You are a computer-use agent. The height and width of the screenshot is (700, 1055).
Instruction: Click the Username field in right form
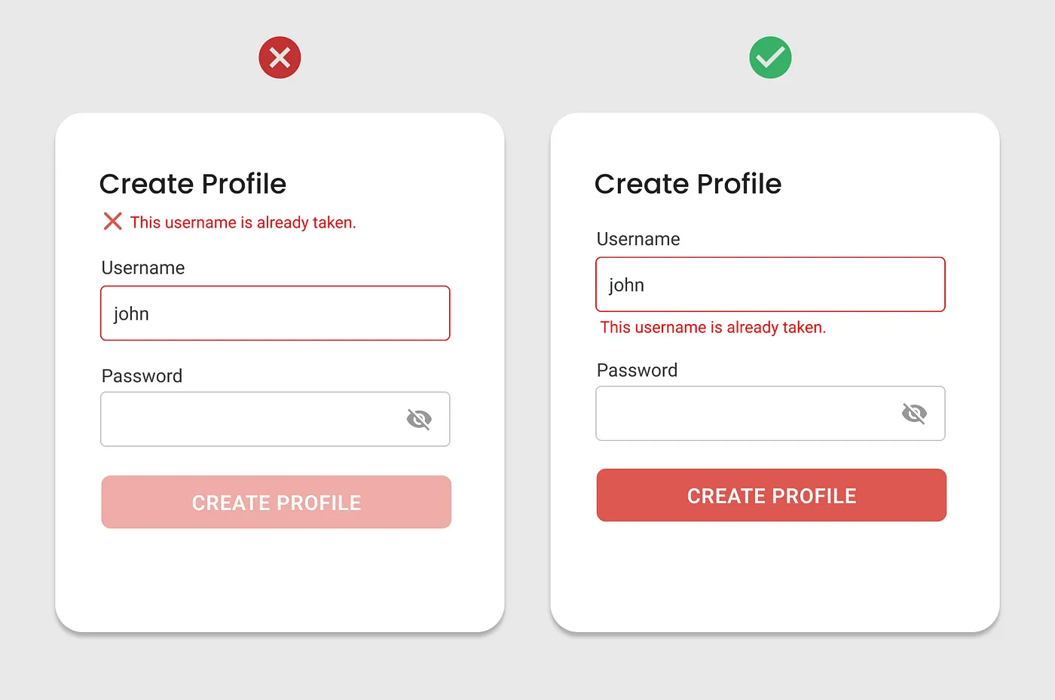[x=770, y=285]
